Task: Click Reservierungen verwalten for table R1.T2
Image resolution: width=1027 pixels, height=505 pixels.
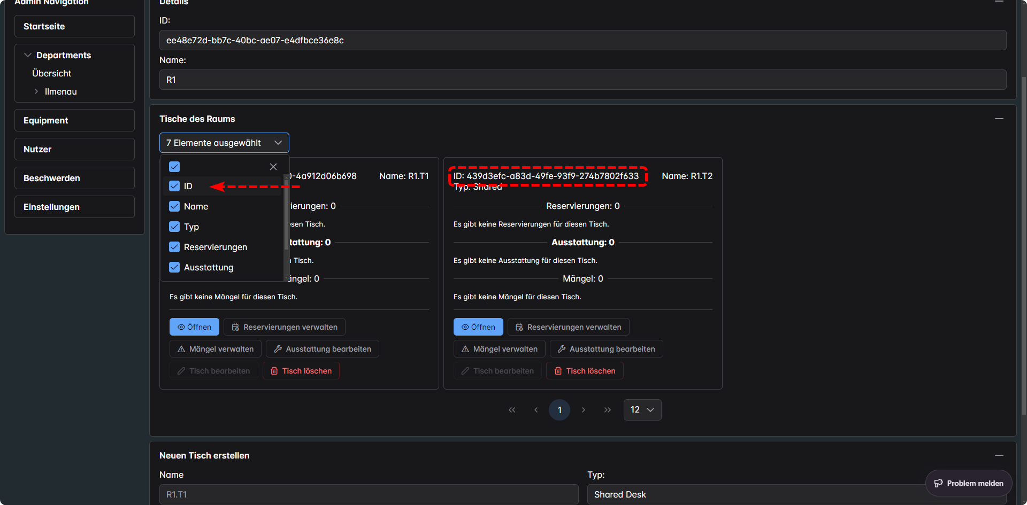Action: [568, 327]
